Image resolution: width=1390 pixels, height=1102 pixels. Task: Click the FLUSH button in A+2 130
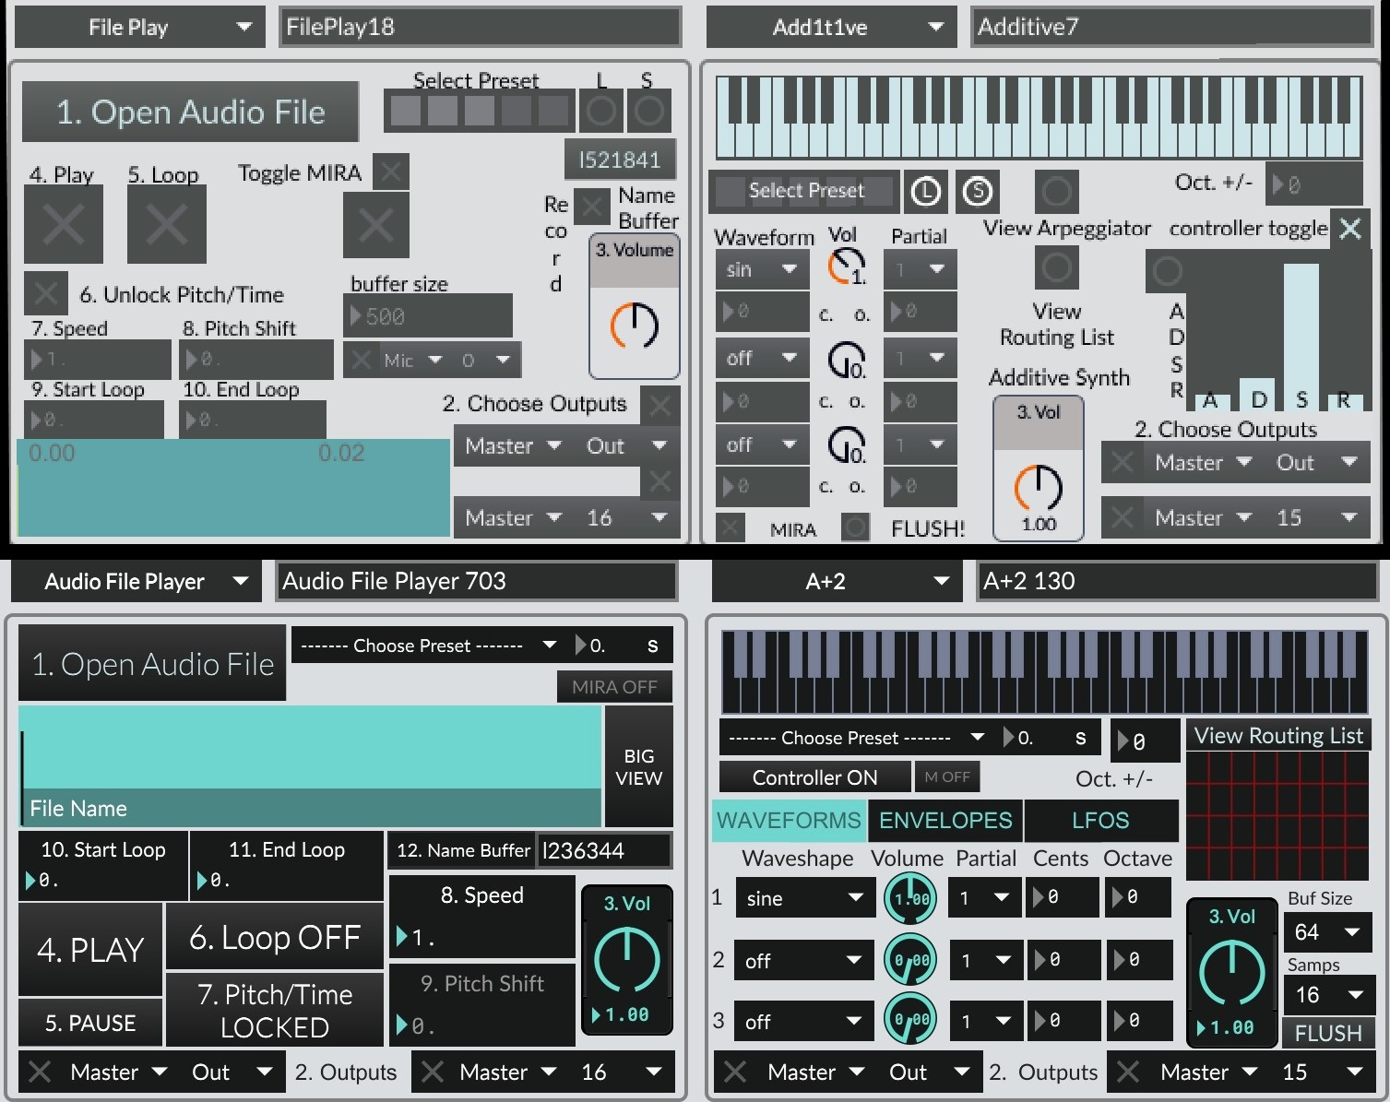tap(1327, 1033)
